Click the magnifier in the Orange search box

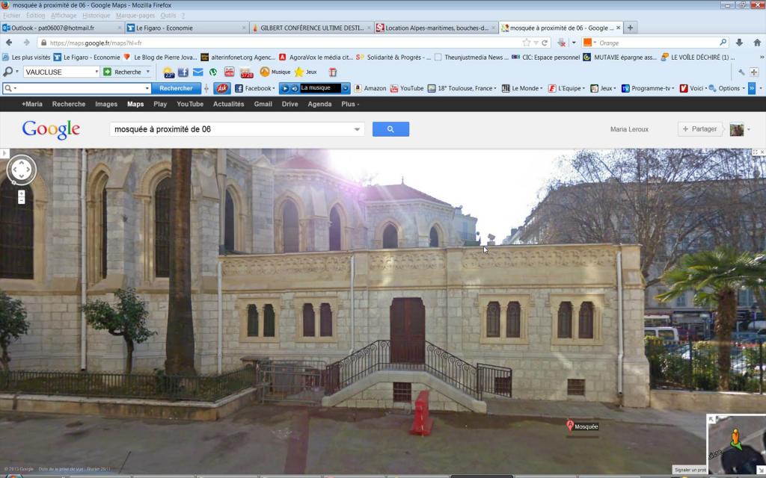pos(723,43)
